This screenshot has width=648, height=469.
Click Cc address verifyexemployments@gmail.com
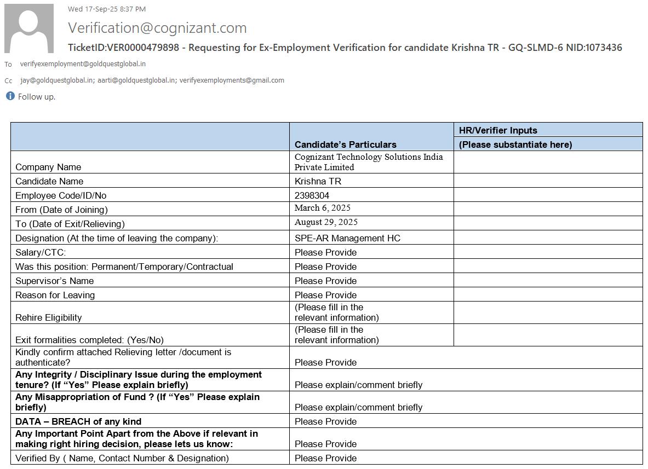232,80
